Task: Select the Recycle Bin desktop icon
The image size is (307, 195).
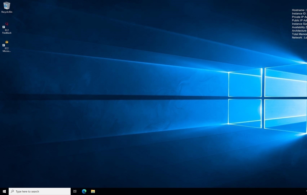Action: (x=7, y=7)
